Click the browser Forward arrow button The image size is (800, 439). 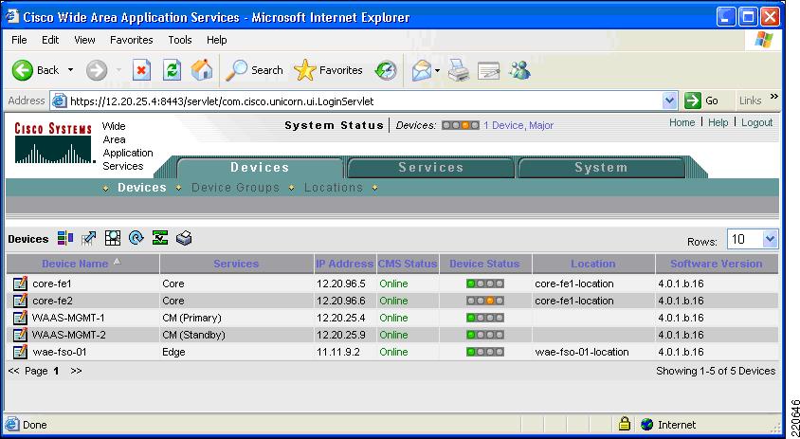coord(97,70)
